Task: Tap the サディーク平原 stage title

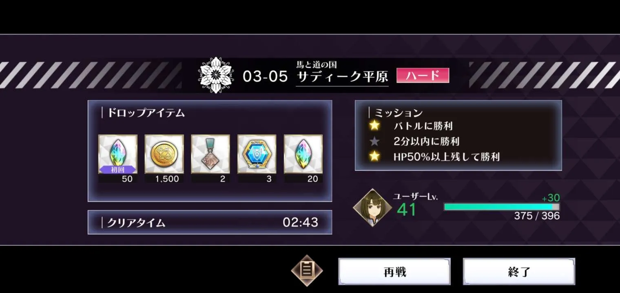Action: click(342, 77)
